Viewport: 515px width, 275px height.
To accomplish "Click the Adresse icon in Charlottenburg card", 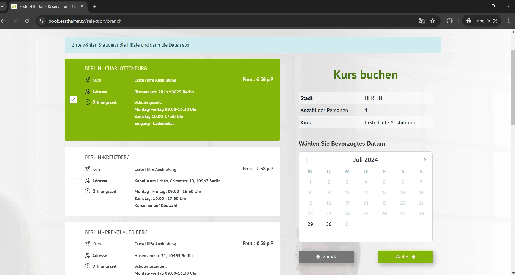I will (87, 92).
